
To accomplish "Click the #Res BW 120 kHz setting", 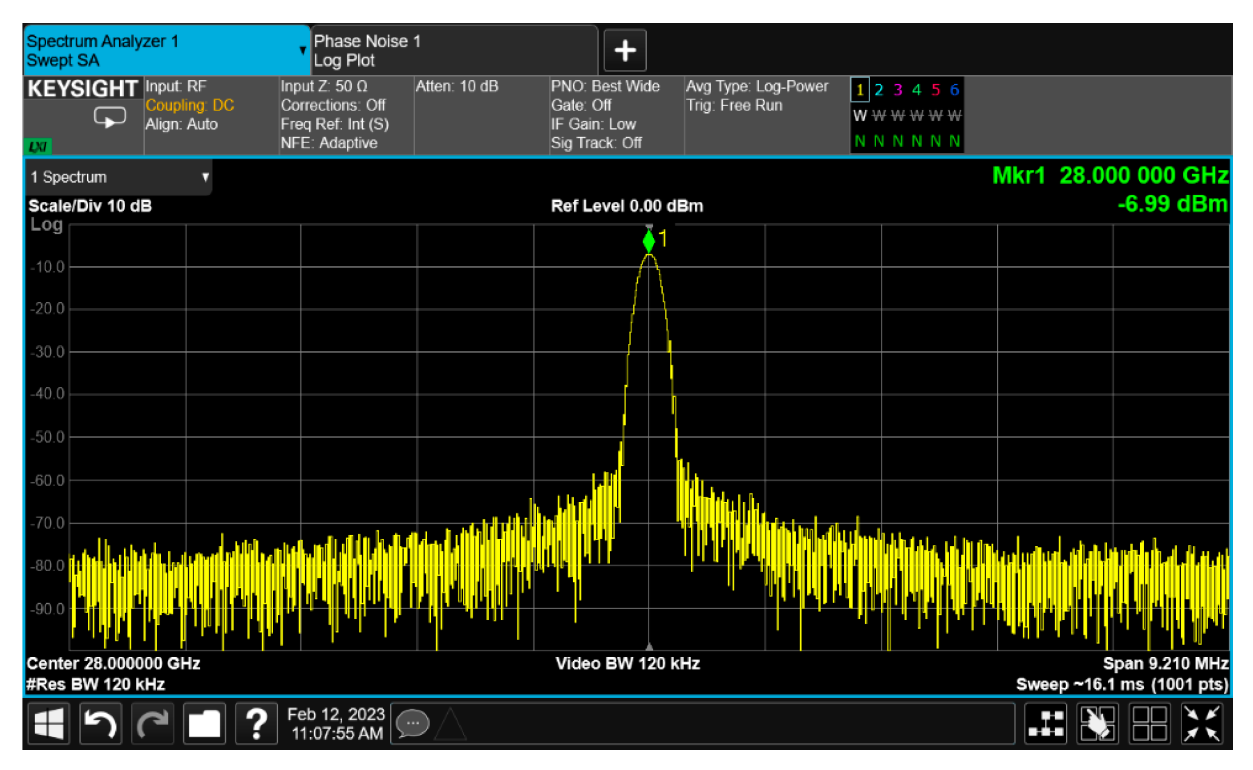I will [x=95, y=684].
